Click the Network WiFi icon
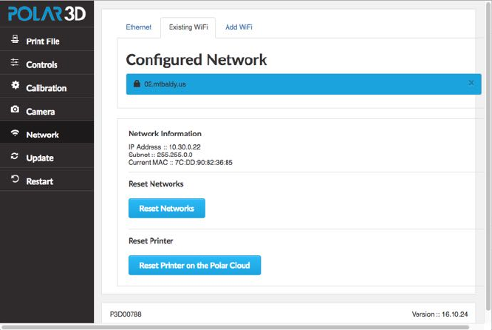This screenshot has height=330, width=492. coord(15,135)
